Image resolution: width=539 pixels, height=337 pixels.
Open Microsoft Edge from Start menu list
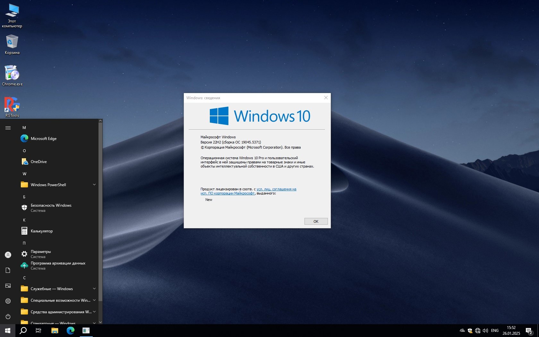click(x=43, y=139)
